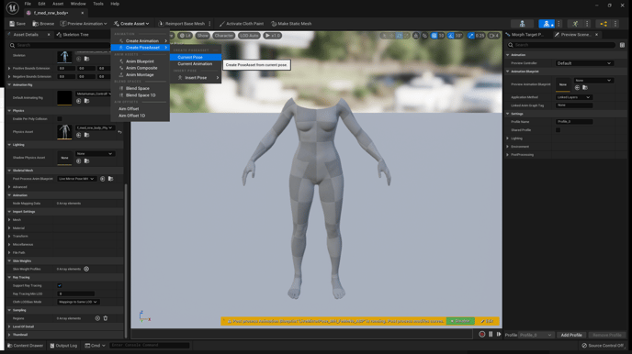
Task: Open the viewport Character menu
Action: 224,36
